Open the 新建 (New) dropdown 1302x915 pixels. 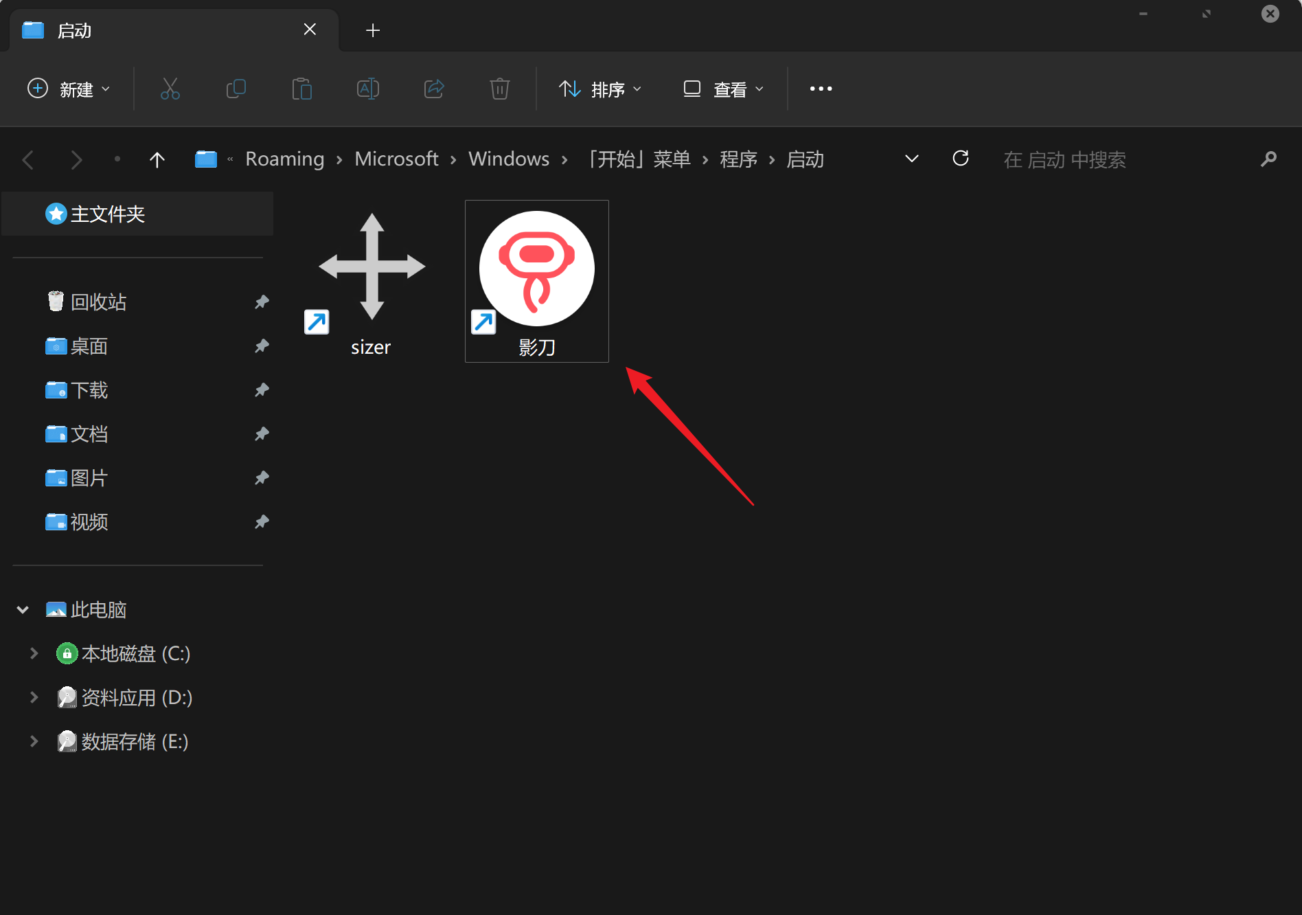coord(68,89)
